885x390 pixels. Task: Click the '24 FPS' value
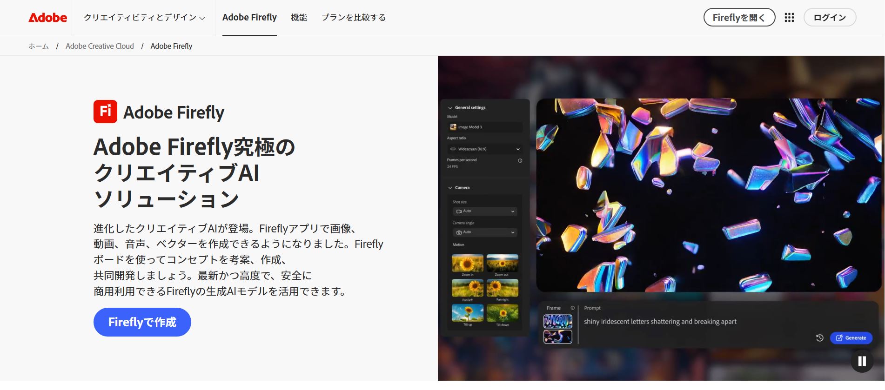pyautogui.click(x=452, y=166)
